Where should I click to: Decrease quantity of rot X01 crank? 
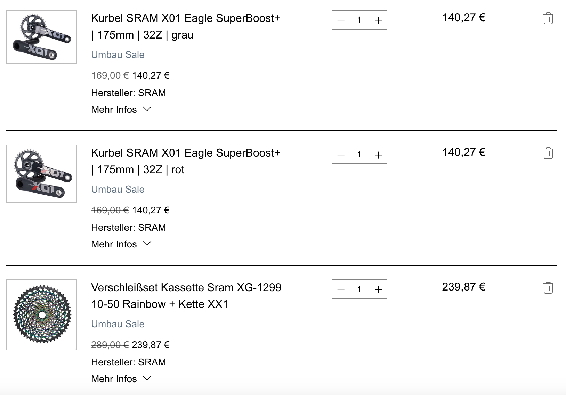coord(341,155)
